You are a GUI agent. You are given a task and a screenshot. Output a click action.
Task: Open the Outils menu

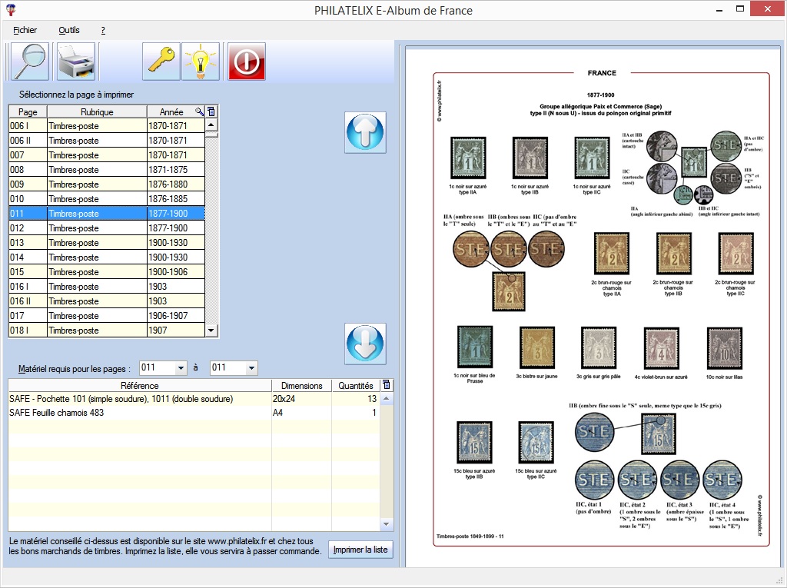click(68, 30)
